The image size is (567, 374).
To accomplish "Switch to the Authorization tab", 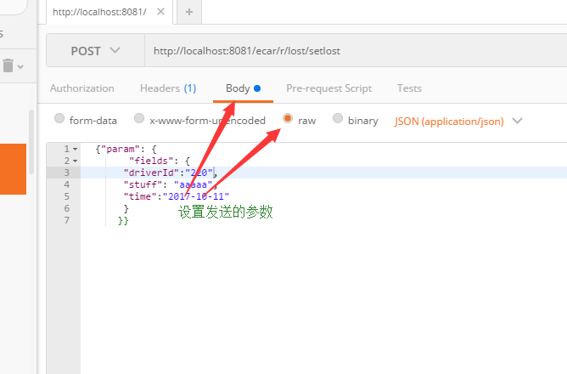I will coord(82,88).
